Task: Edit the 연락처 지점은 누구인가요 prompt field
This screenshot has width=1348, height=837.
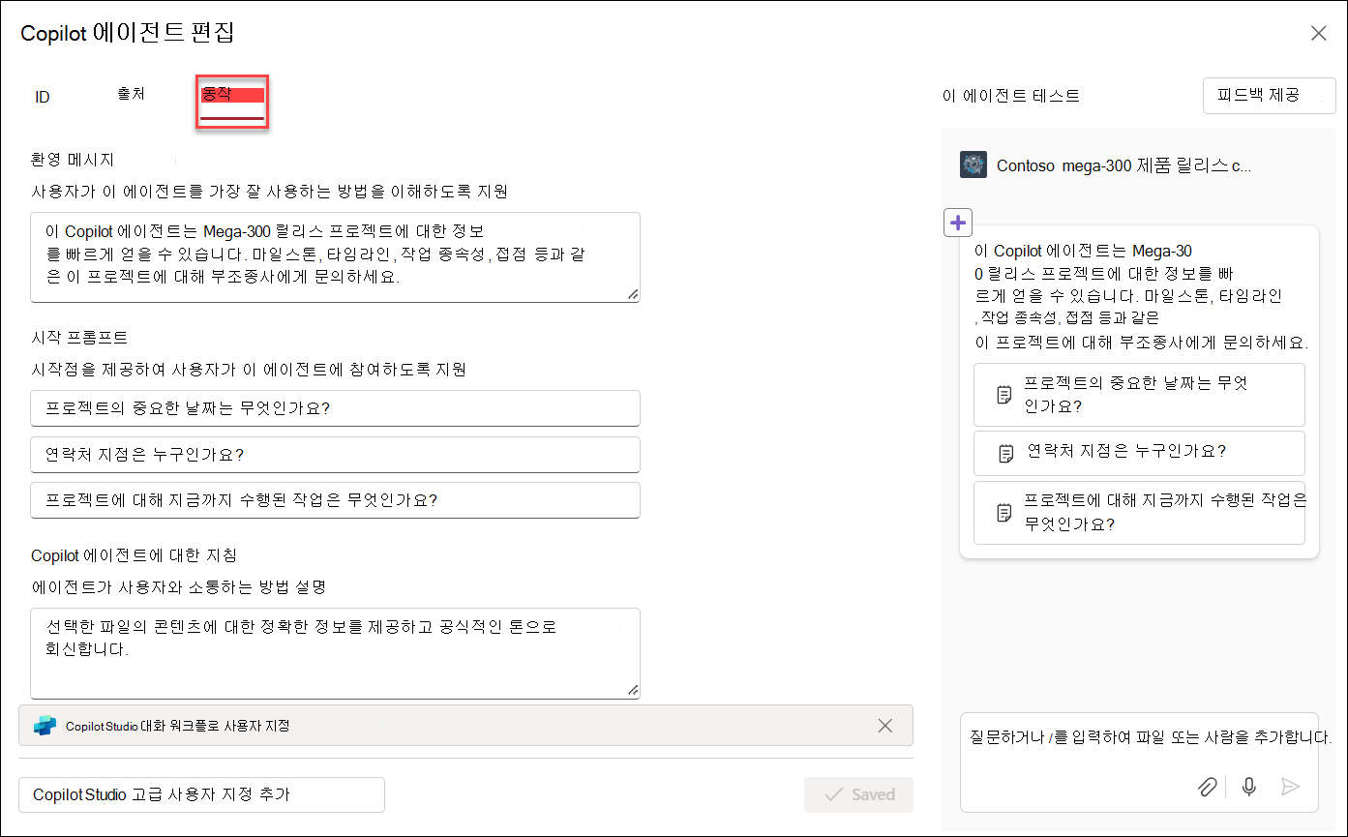Action: coord(335,454)
